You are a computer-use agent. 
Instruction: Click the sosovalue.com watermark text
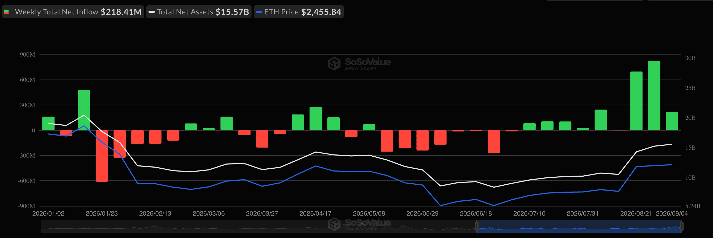pos(361,68)
